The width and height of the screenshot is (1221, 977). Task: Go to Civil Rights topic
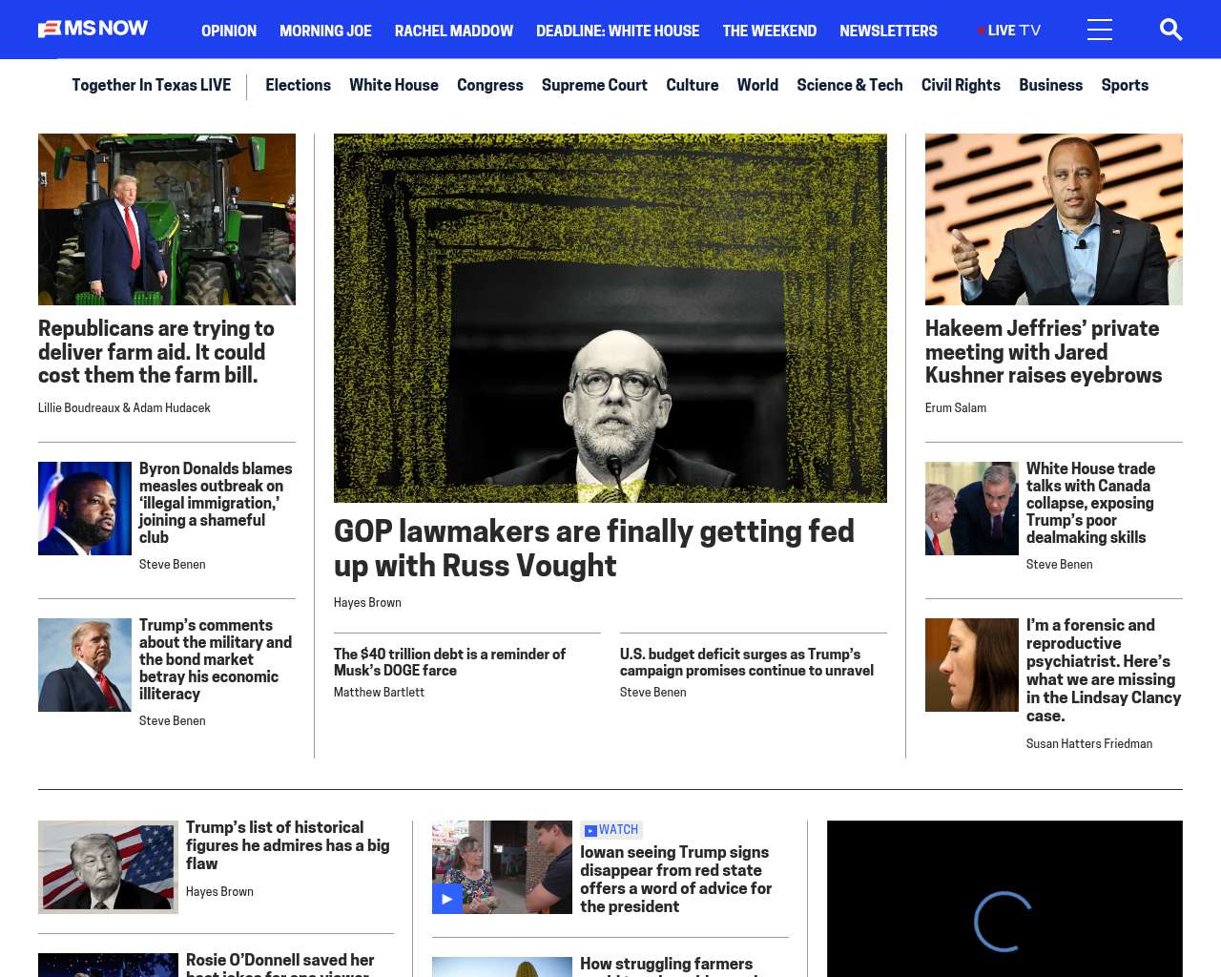[961, 85]
